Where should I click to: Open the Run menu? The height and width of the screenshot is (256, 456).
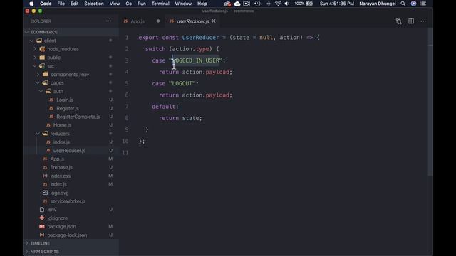click(142, 4)
